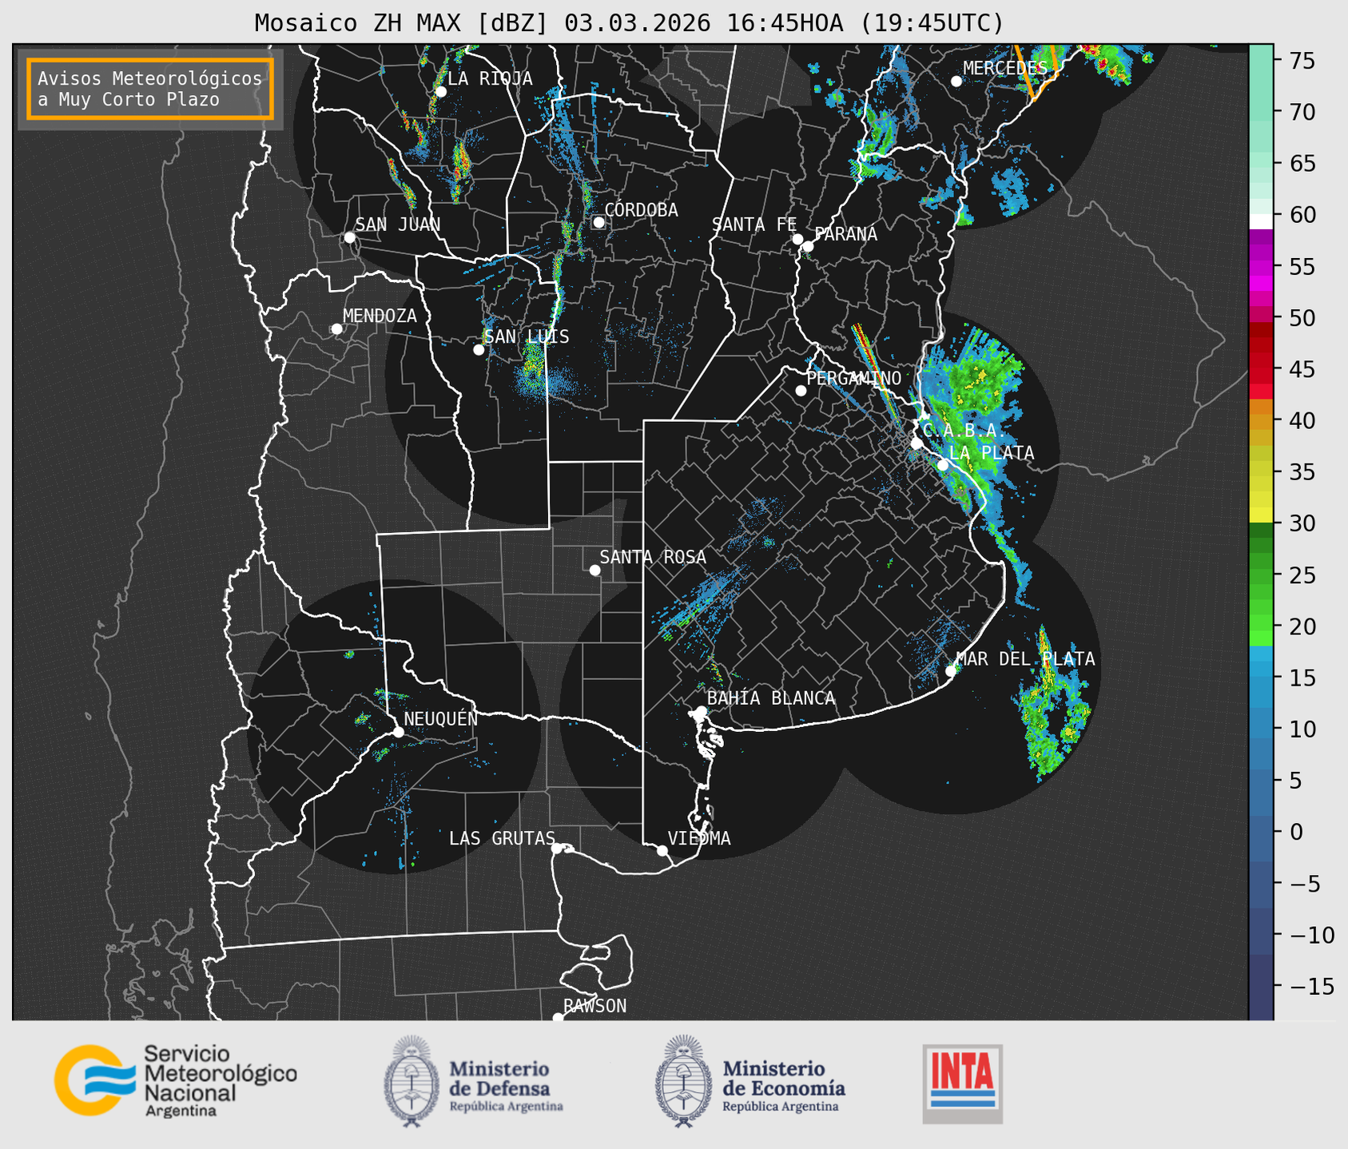Viewport: 1348px width, 1149px height.
Task: Click the LA RIOJA city label
Action: pos(490,78)
